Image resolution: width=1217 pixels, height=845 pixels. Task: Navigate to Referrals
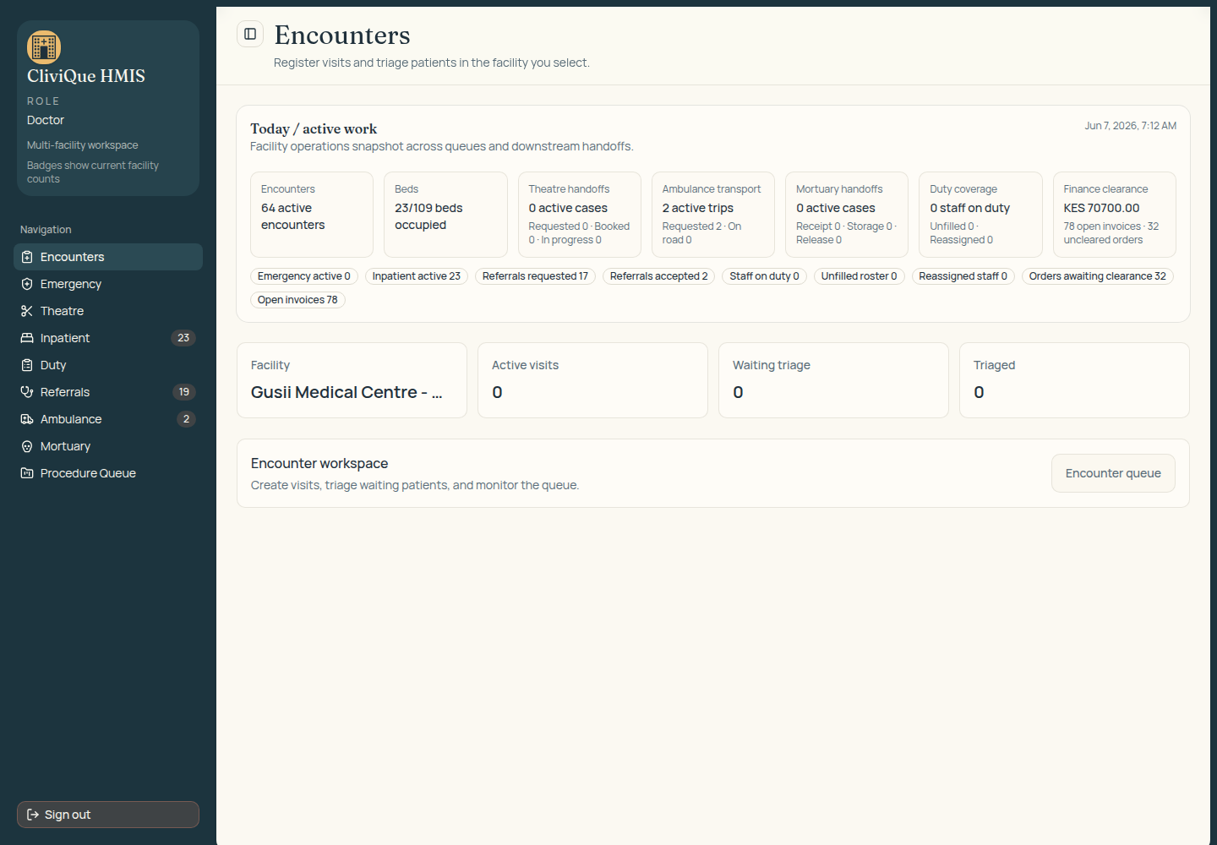pos(108,392)
